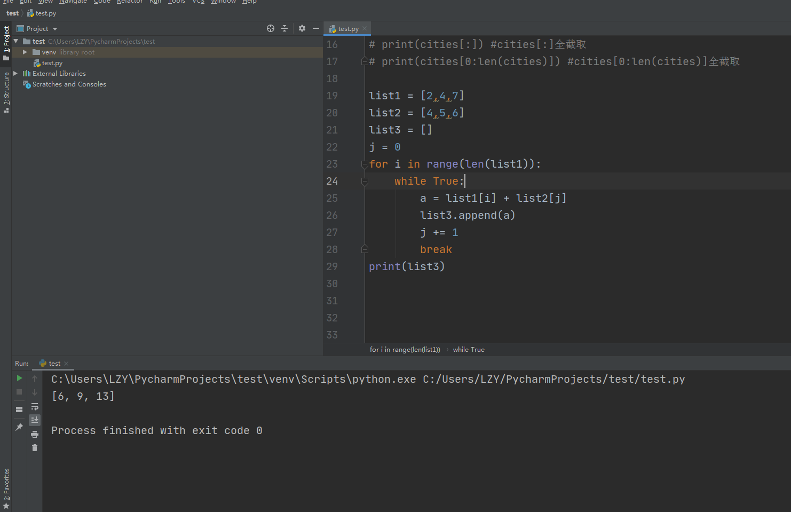791x512 pixels.
Task: Open the Structure tool window tab
Action: (x=6, y=92)
